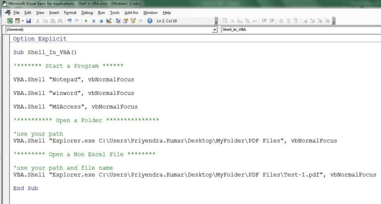Open the Tools menu
This screenshot has height=204, width=381.
[115, 12]
